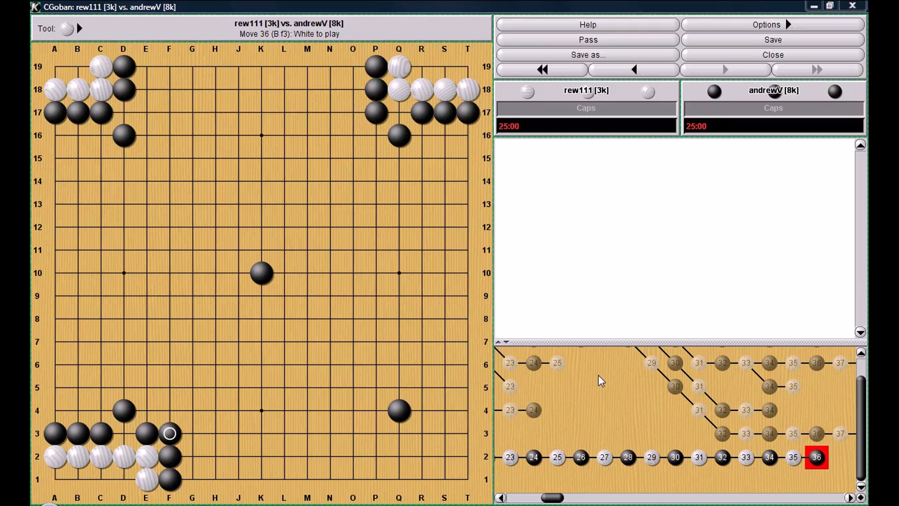899x506 pixels.
Task: Expand the Tool selector arrow
Action: pos(80,29)
